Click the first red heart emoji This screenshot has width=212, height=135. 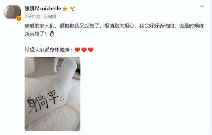pos(77,50)
